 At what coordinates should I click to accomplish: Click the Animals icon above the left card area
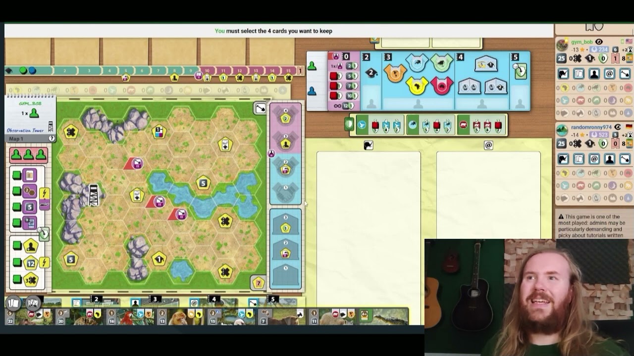[x=368, y=145]
